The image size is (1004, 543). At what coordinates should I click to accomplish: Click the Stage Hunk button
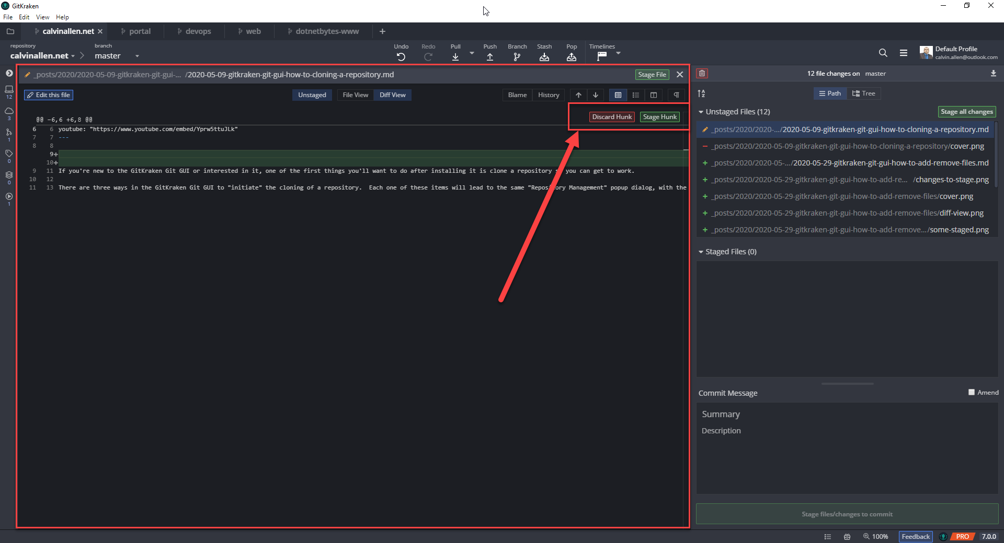coord(659,116)
